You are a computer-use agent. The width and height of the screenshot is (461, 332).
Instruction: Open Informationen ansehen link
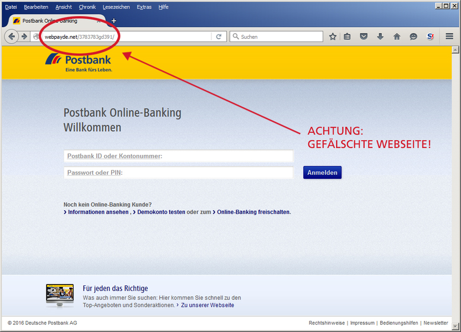[98, 212]
